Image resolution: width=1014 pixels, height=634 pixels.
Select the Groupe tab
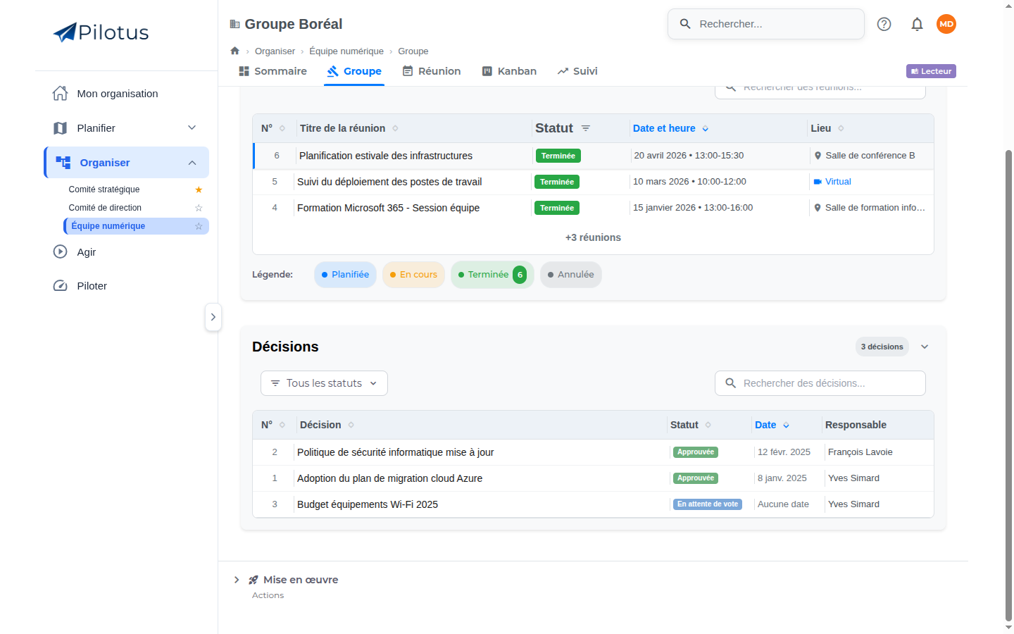(354, 71)
